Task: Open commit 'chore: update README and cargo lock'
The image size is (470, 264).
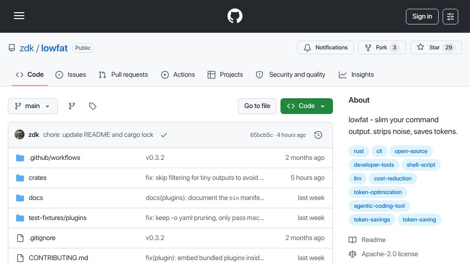Action: click(98, 135)
